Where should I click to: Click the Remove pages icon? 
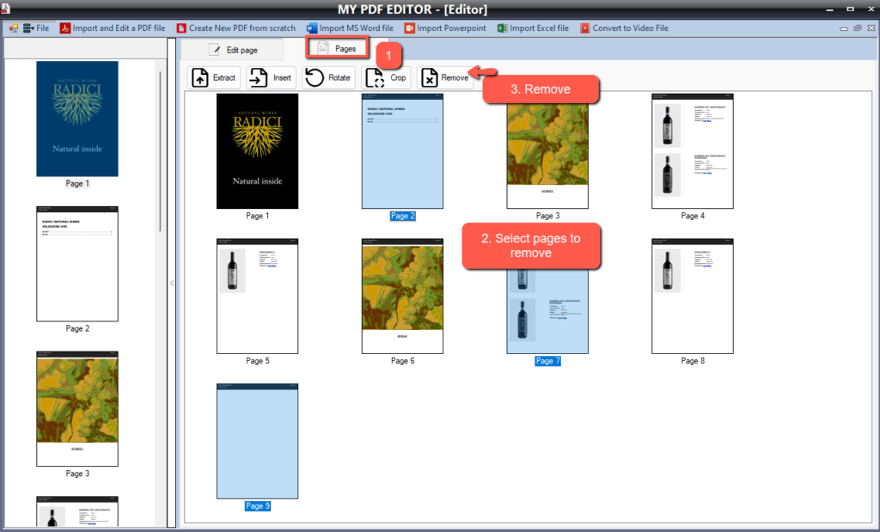[x=430, y=78]
